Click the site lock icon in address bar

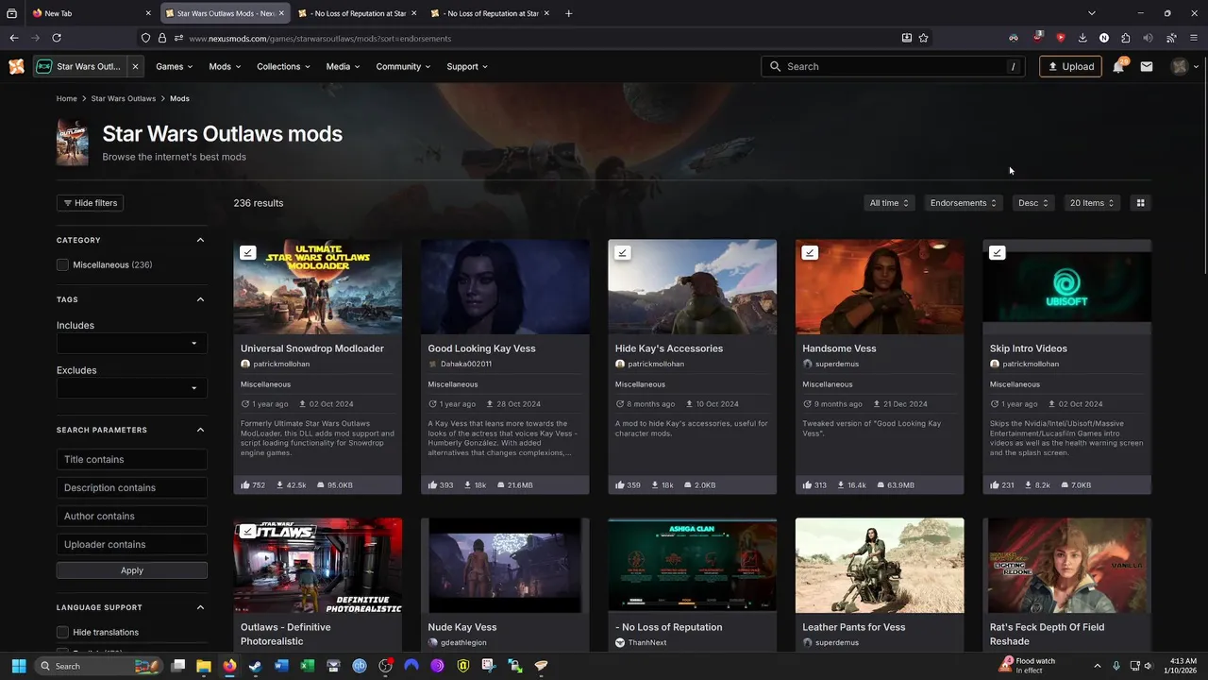point(162,38)
